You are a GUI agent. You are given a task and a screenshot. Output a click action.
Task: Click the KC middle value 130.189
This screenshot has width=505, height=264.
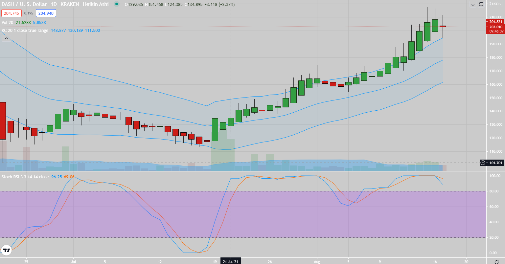coord(76,30)
